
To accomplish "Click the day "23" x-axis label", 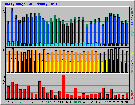I will 95,102.
